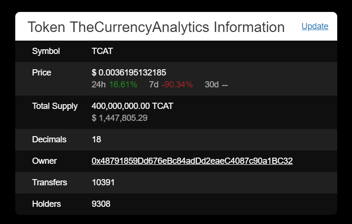Click the price $ 0.0036195132185
This screenshot has height=224, width=352.
click(x=129, y=73)
